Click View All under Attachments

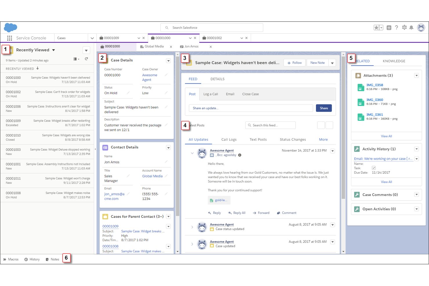386,136
